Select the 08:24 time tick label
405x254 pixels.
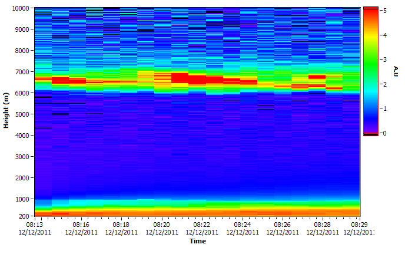tap(243, 225)
